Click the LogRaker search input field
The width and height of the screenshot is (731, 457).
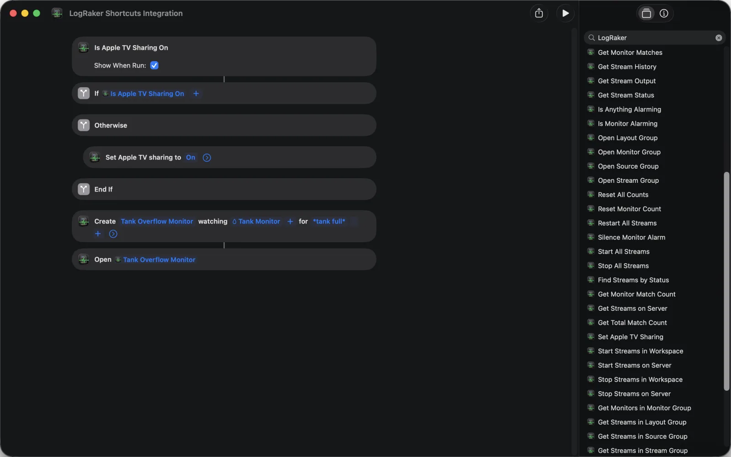tap(654, 38)
